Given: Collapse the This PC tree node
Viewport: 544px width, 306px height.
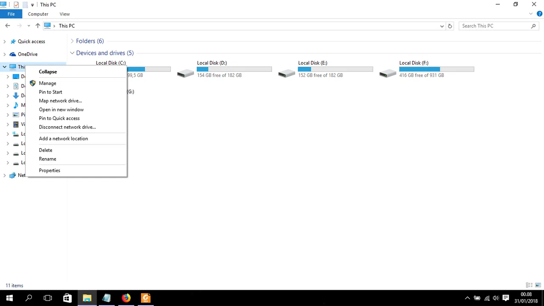Looking at the screenshot, I should [x=4, y=67].
